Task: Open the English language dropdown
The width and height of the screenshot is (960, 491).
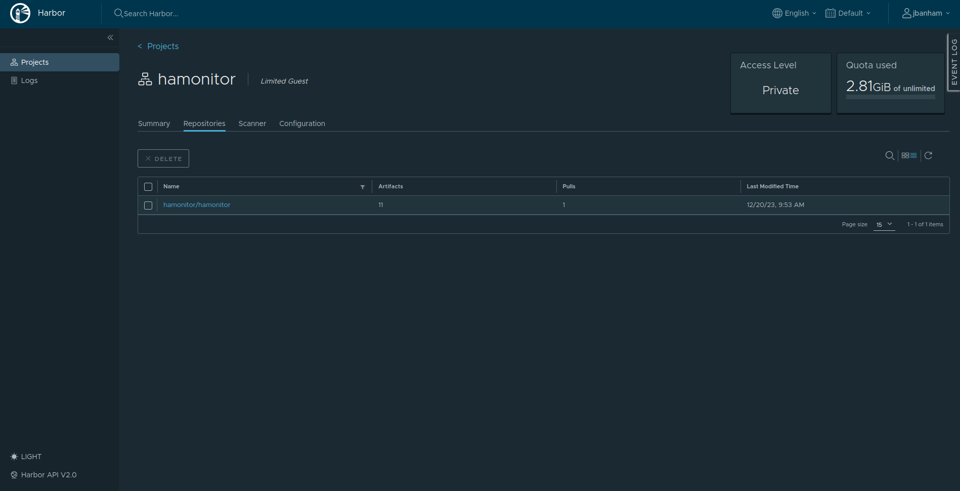Action: [794, 13]
